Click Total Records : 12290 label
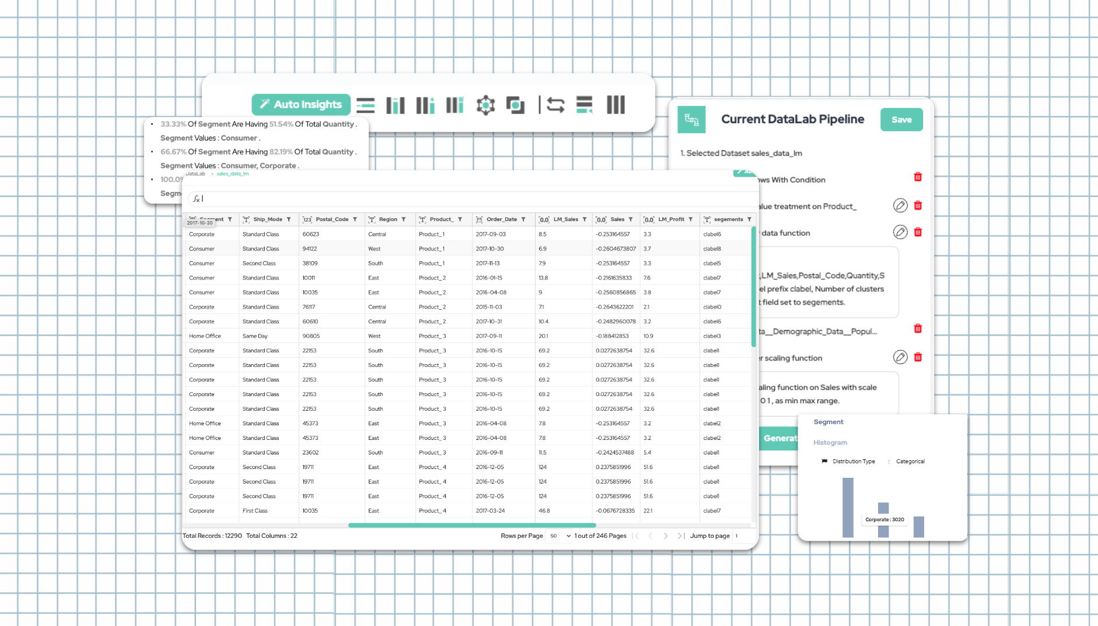The height and width of the screenshot is (626, 1098). [x=212, y=536]
